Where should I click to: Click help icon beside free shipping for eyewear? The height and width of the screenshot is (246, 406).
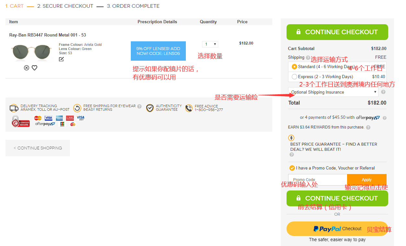140,106
